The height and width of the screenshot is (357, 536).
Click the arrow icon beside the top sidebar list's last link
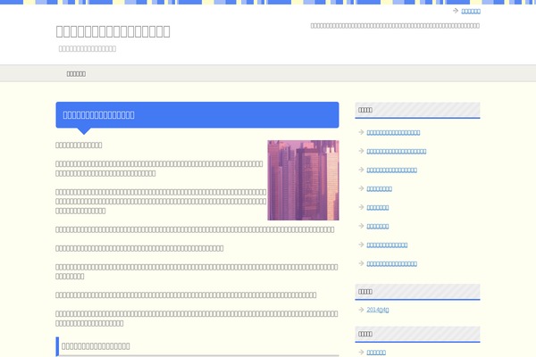tap(361, 263)
